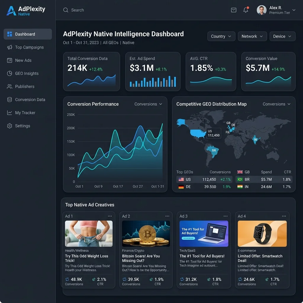Viewport: 303px width, 303px height.
Task: Click the Top Campaigns megaphone icon
Action: click(9, 47)
